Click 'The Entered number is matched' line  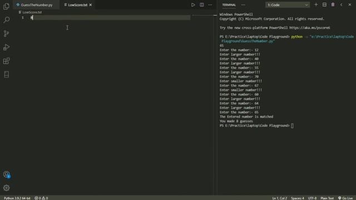coord(246,117)
